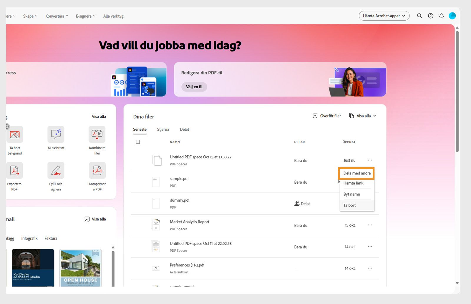Image resolution: width=471 pixels, height=304 pixels.
Task: Switch to the Stjärna tab
Action: point(163,129)
